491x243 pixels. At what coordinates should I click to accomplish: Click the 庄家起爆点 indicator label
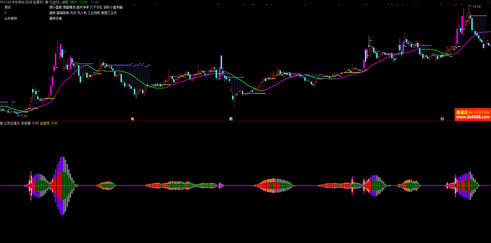point(12,123)
